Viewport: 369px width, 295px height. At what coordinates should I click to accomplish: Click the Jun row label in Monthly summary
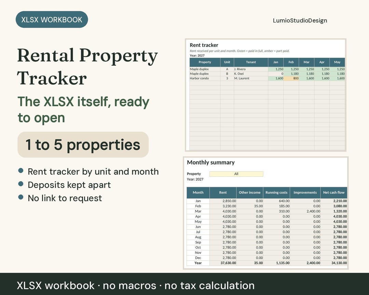click(x=198, y=227)
